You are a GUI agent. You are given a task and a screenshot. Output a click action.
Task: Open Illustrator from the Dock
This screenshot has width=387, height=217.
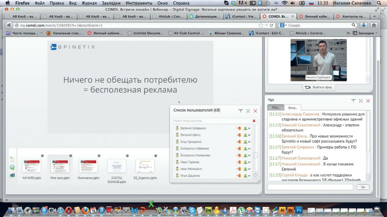283,210
